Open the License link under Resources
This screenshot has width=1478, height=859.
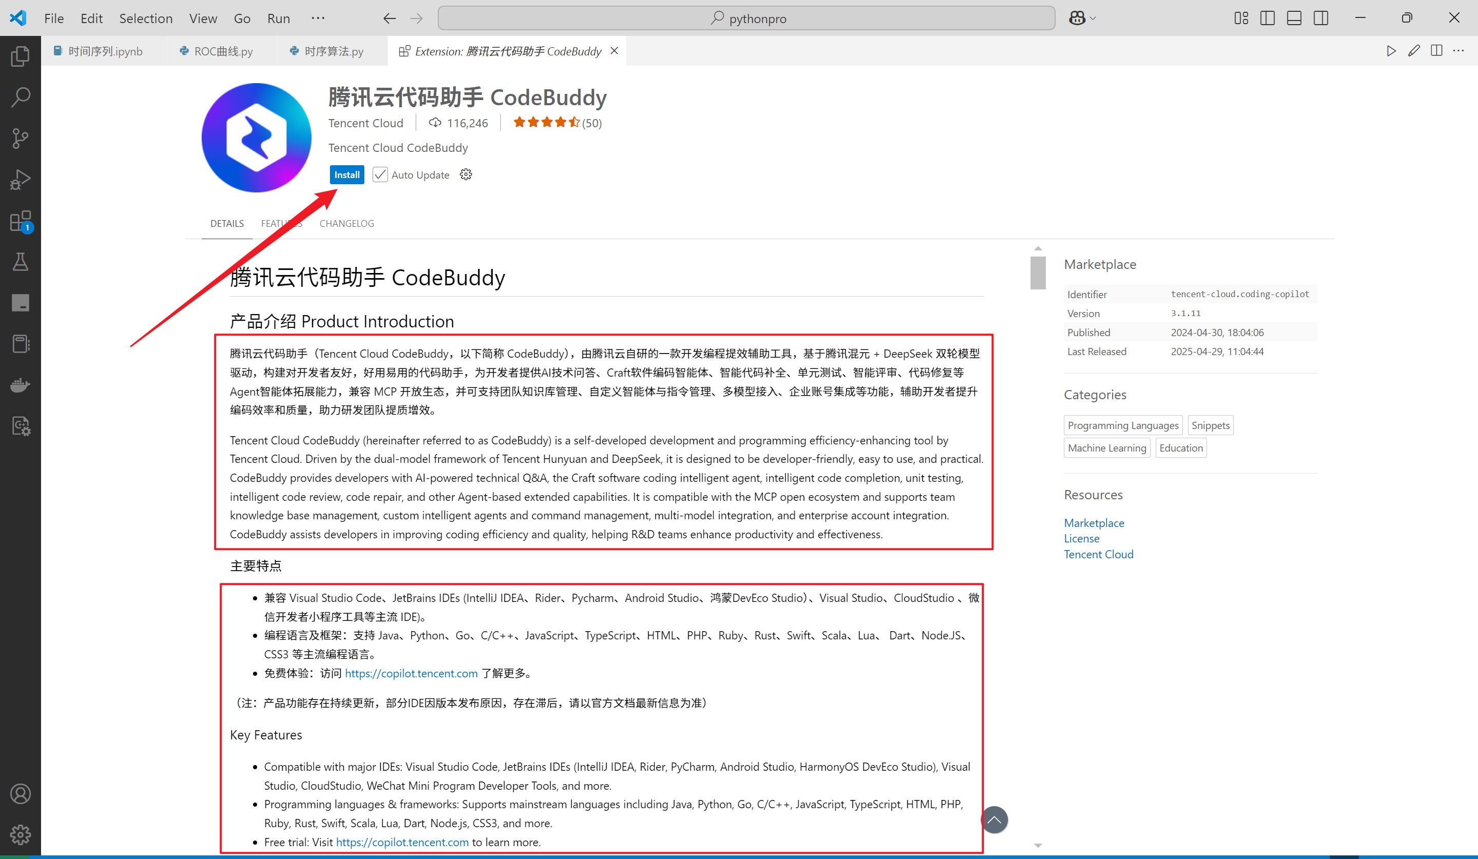1081,538
